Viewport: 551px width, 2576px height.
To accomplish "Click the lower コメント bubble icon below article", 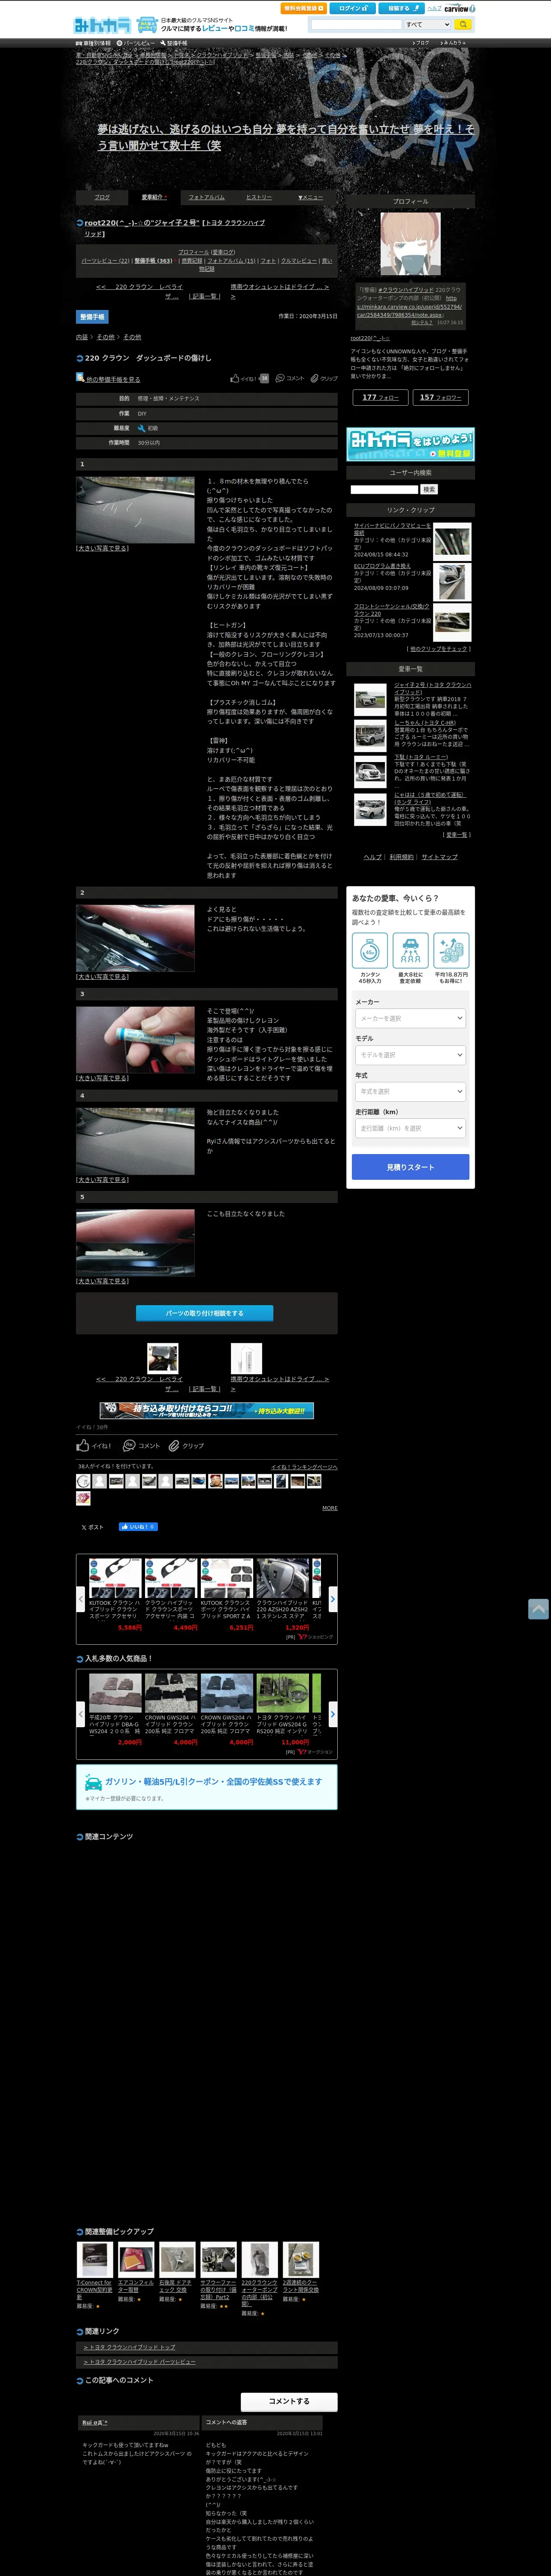I will [x=141, y=1446].
